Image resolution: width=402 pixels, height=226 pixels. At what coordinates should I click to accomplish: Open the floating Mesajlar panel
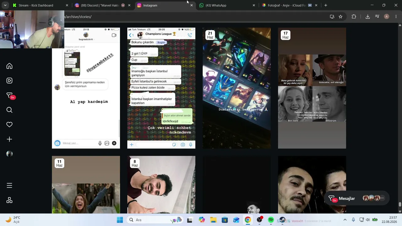point(356,198)
